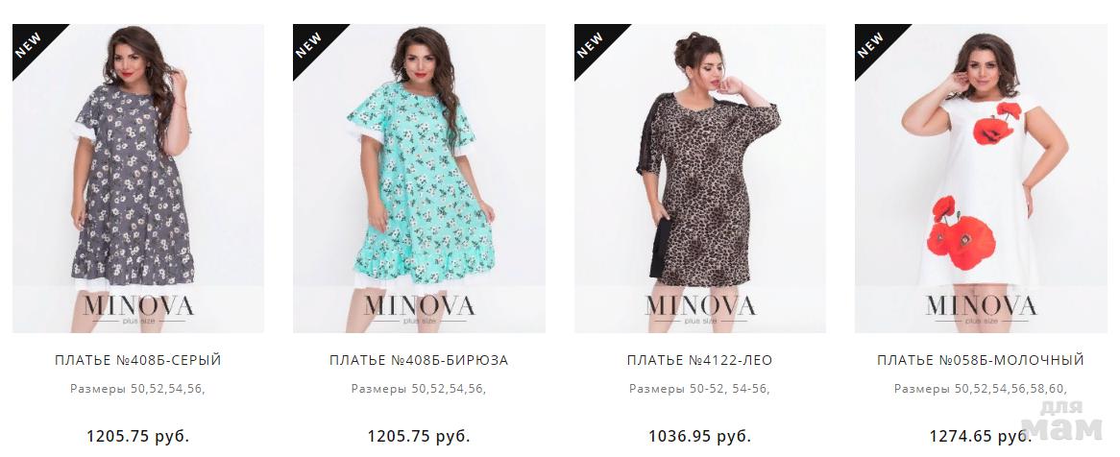Click price 1274.65 руб.

pyautogui.click(x=981, y=436)
